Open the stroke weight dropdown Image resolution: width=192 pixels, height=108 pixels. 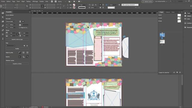pyautogui.click(x=86, y=5)
